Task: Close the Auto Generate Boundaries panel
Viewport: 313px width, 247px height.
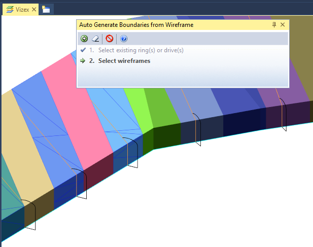Action: [283, 25]
